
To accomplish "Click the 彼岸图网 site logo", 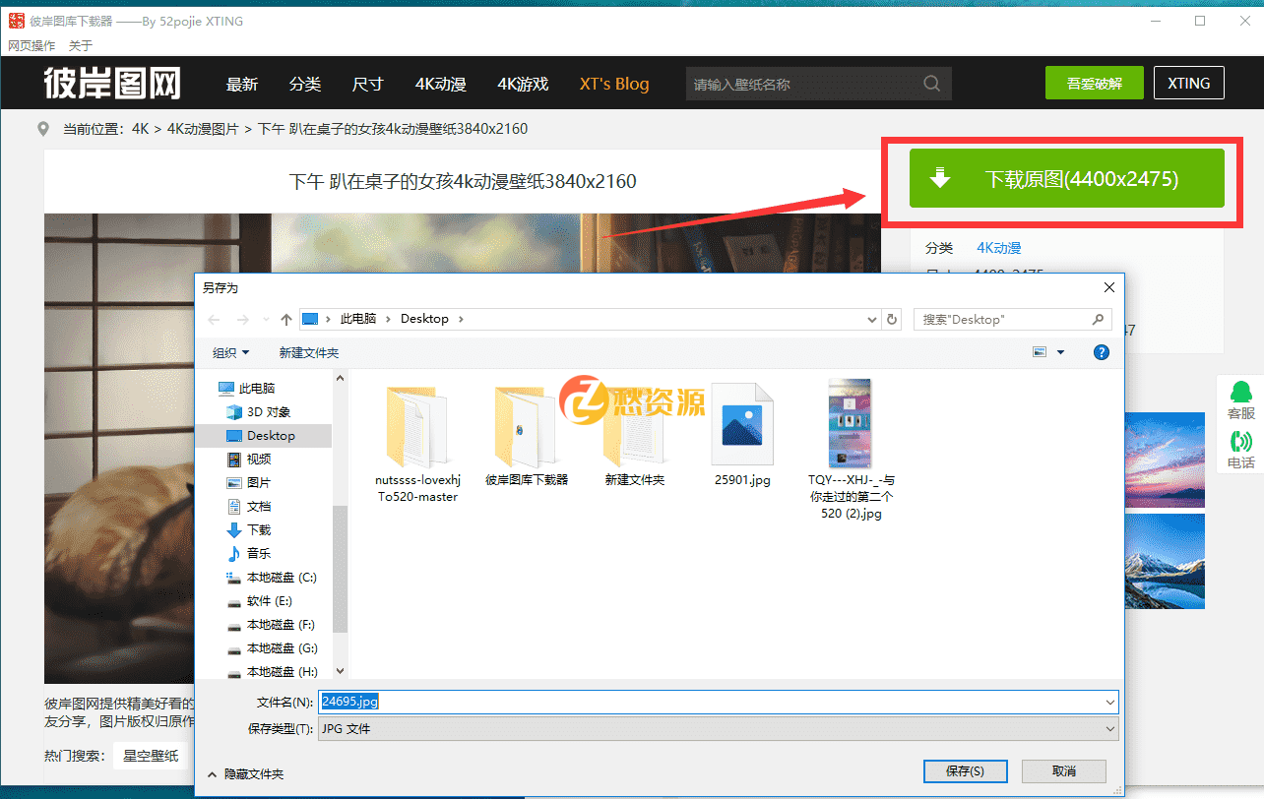I will click(112, 84).
